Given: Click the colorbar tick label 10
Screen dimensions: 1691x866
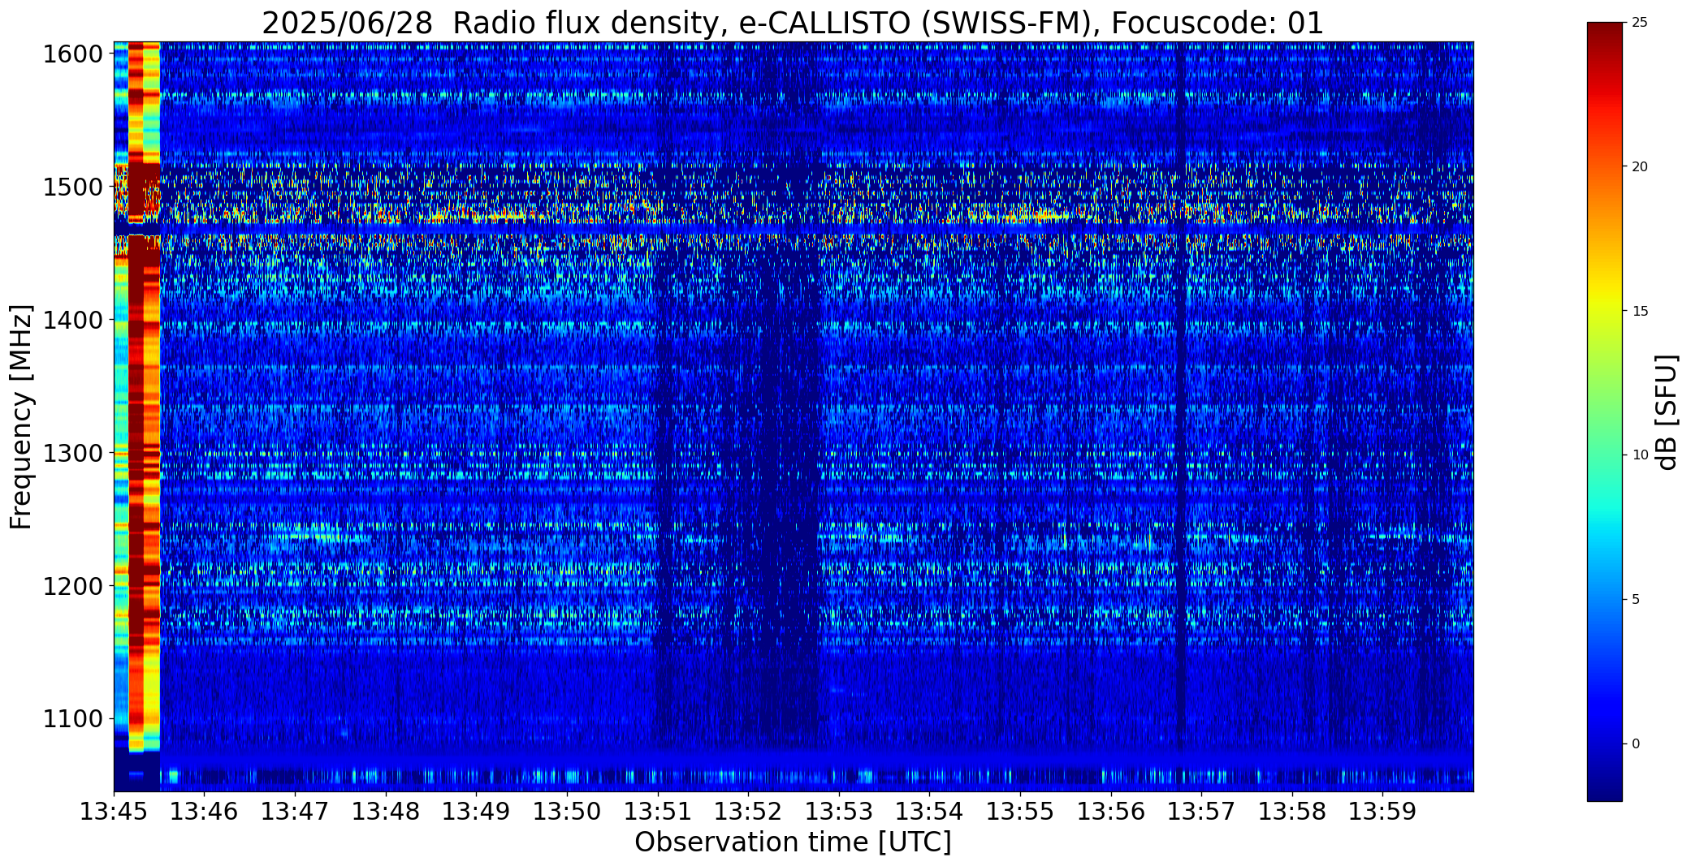Looking at the screenshot, I should click(x=1640, y=455).
